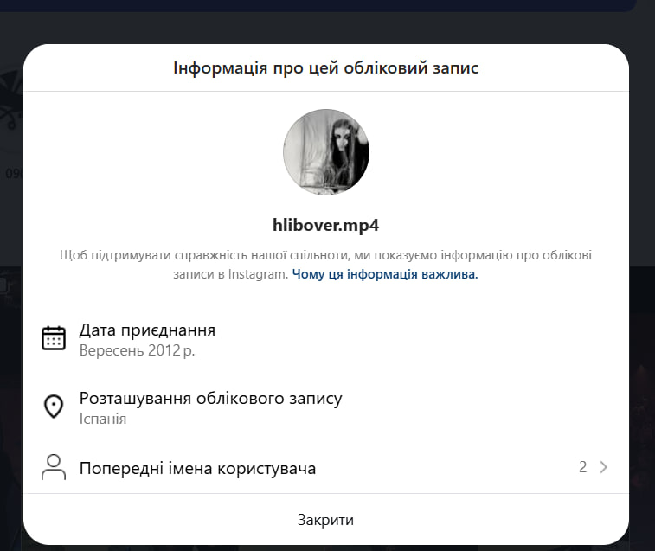Open 'Чому ця інформація важлива' link
655x551 pixels.
pos(385,274)
